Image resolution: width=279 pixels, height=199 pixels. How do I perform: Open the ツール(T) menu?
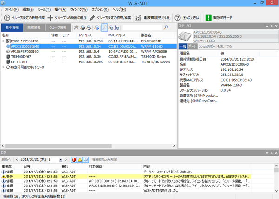pos(44,9)
